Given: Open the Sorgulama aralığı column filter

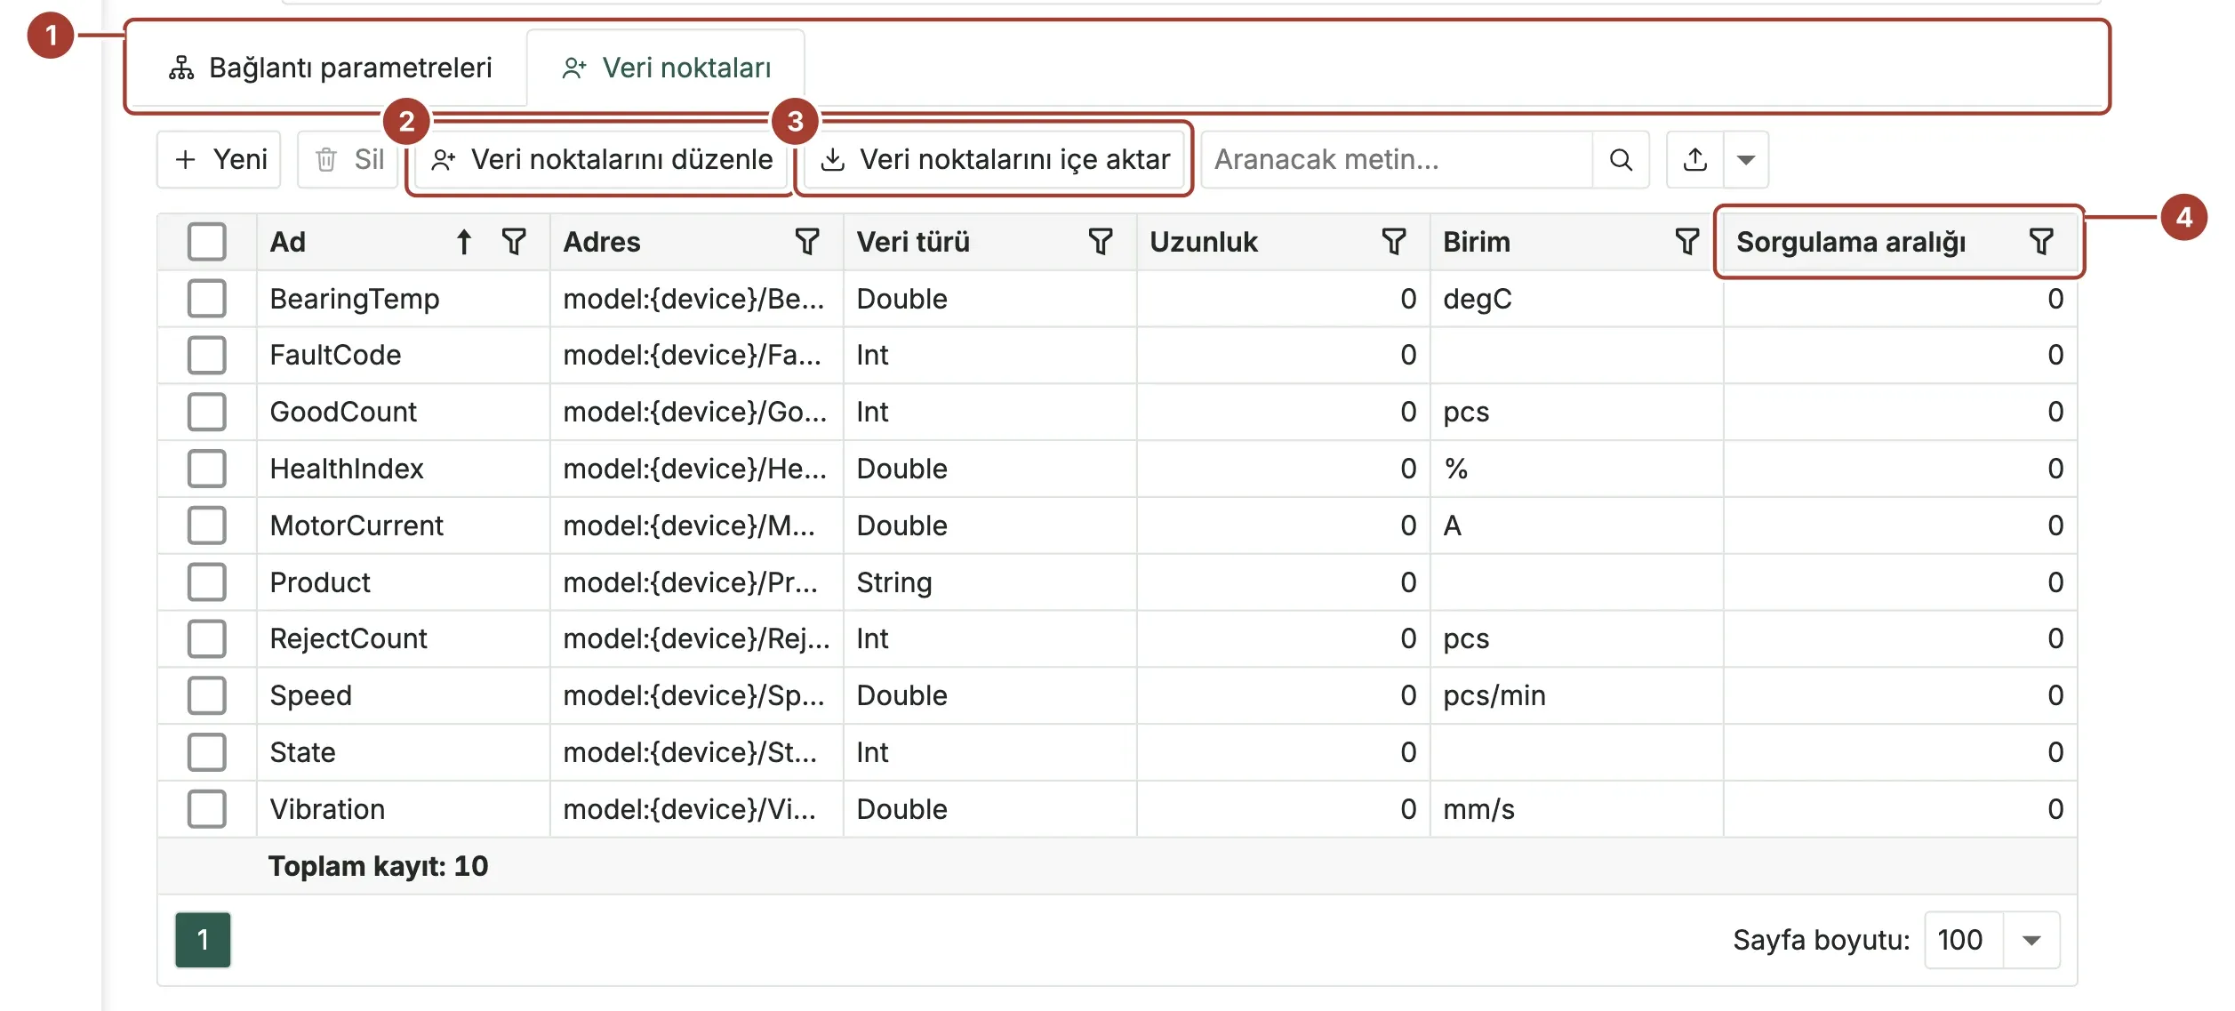Looking at the screenshot, I should pyautogui.click(x=2042, y=242).
